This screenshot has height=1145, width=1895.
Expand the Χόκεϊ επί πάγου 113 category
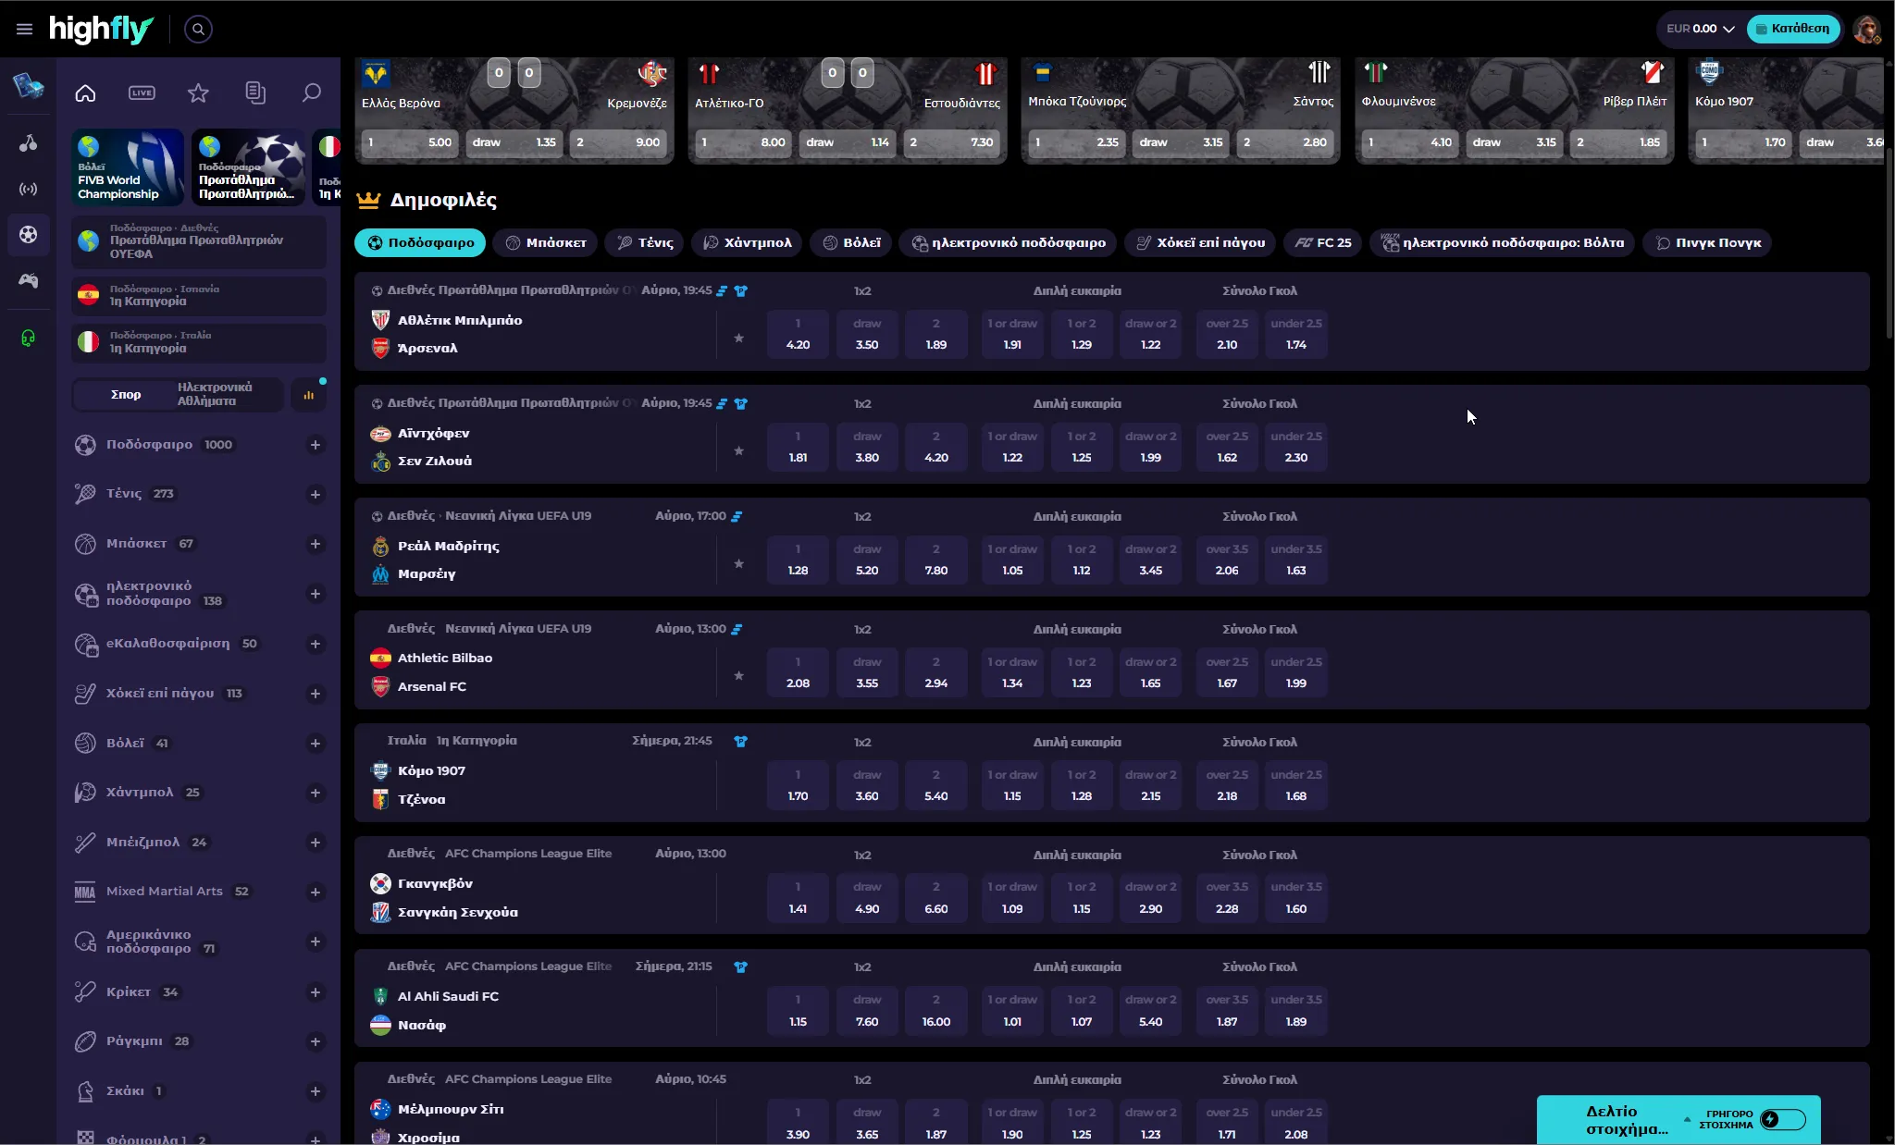coord(315,694)
